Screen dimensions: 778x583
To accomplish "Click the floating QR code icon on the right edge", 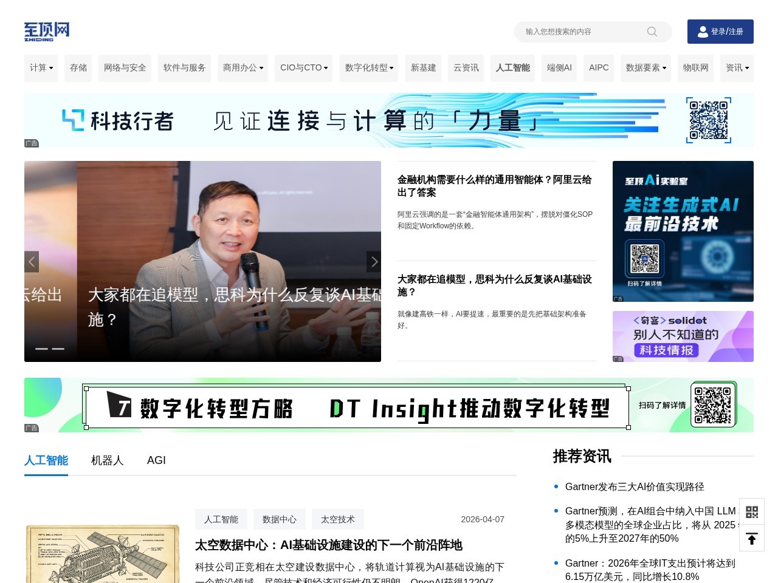I will point(752,512).
